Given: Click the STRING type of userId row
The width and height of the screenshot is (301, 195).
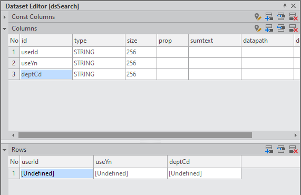Looking at the screenshot, I should [x=99, y=52].
